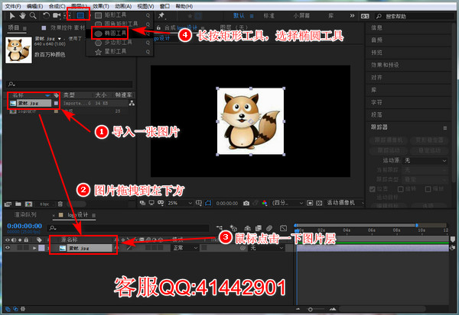Select the Hand tool

[x=22, y=16]
